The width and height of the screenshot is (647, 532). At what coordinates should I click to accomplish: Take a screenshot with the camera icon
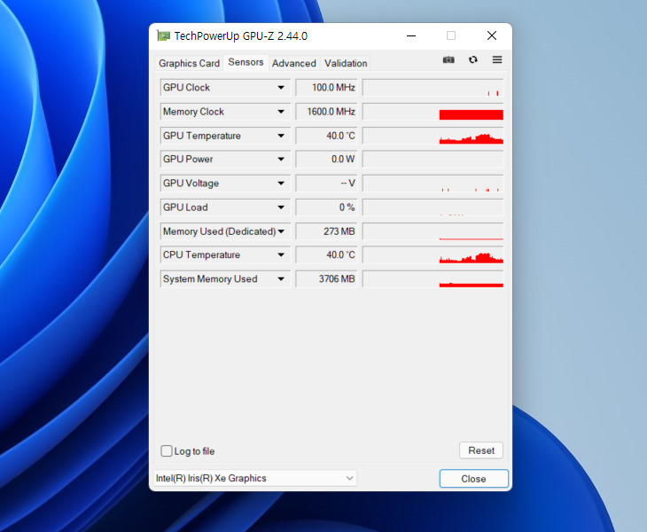pyautogui.click(x=448, y=59)
